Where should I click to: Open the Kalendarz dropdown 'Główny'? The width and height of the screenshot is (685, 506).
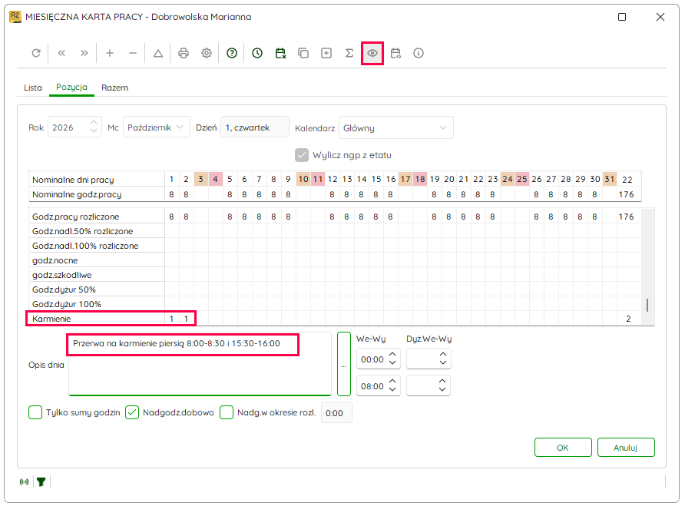[395, 127]
